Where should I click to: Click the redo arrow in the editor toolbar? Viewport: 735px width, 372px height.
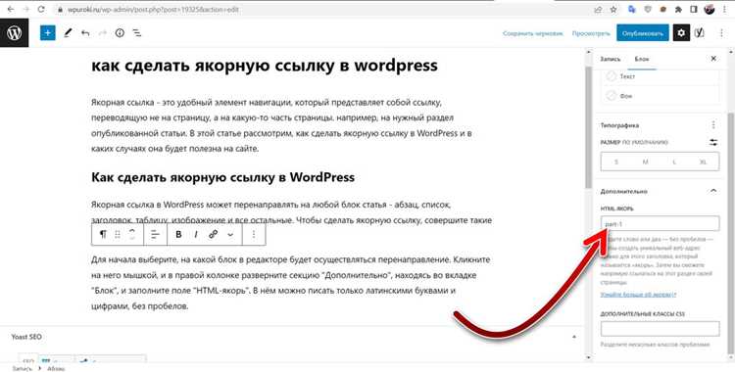(103, 33)
